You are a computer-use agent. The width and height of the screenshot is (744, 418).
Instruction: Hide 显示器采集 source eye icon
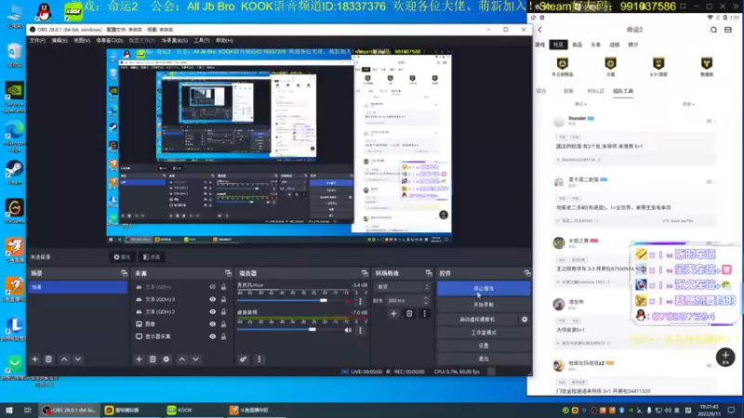tap(212, 336)
